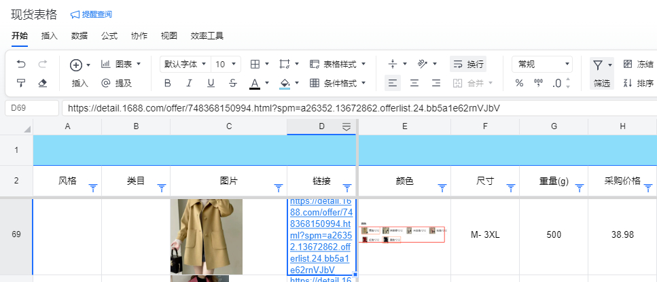The height and width of the screenshot is (282, 657).
Task: Select the format painter tool
Action: [x=21, y=83]
